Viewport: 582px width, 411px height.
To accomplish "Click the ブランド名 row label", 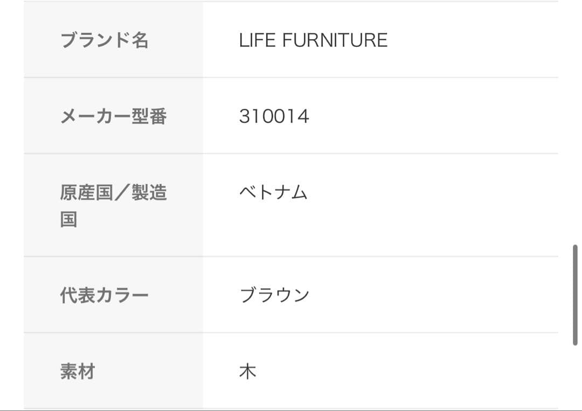I will click(104, 40).
